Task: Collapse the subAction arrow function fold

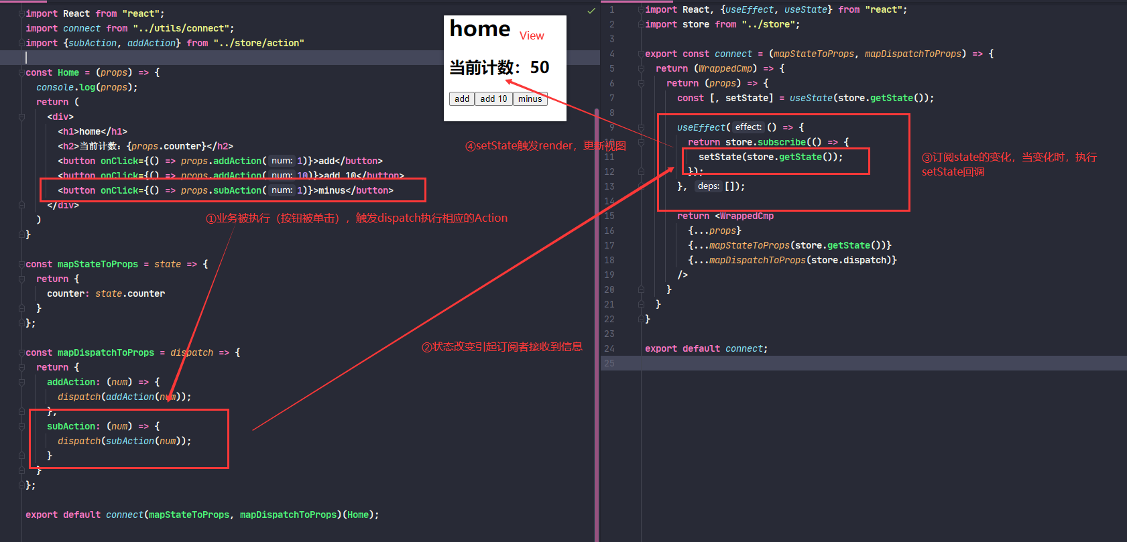Action: click(x=21, y=426)
